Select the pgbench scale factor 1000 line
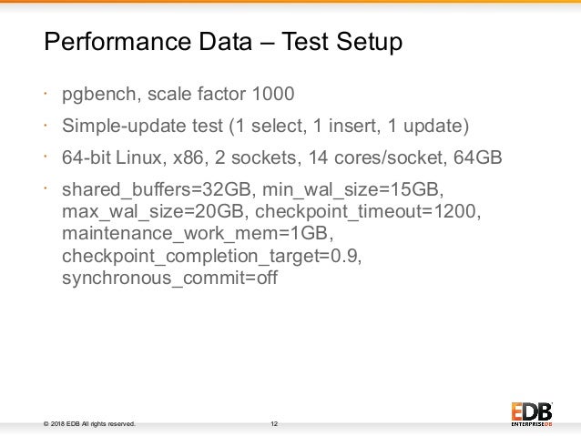581x436 pixels. click(x=178, y=94)
